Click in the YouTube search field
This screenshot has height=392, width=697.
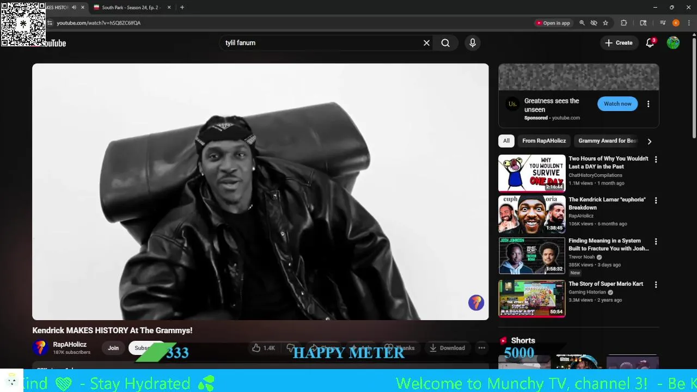pyautogui.click(x=321, y=43)
